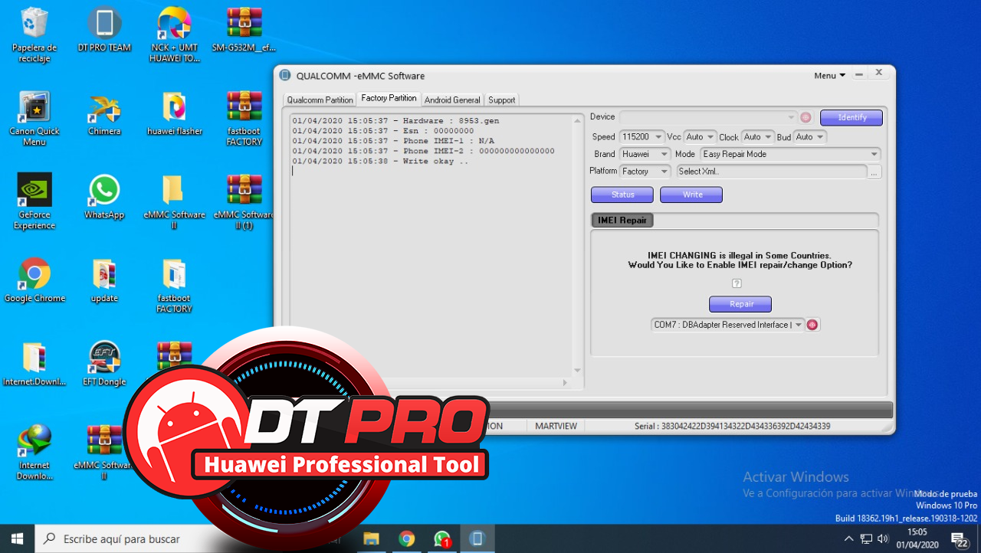
Task: Select the huawei flasher desktop icon
Action: 174,113
